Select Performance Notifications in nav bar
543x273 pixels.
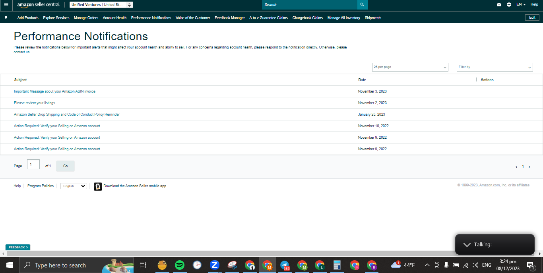151,18
